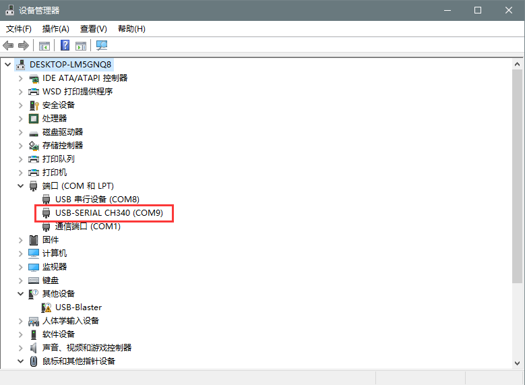The image size is (525, 385).
Task: Collapse the 其他设备 category
Action: pyautogui.click(x=21, y=294)
